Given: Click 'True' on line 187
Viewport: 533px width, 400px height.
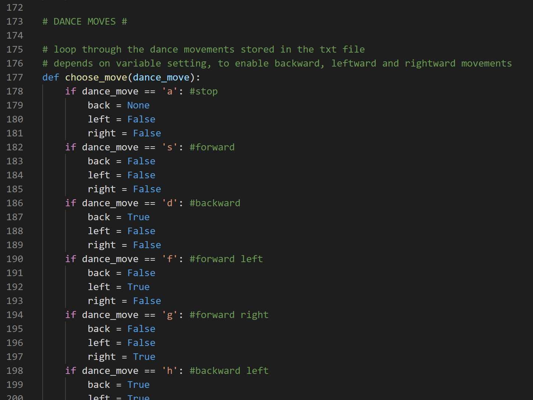Looking at the screenshot, I should click(138, 217).
